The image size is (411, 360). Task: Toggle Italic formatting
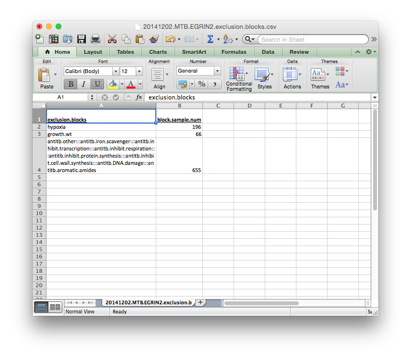pyautogui.click(x=84, y=84)
